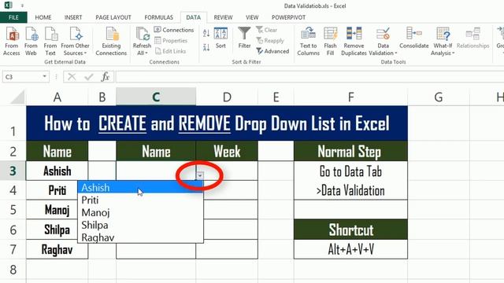The width and height of the screenshot is (504, 283).
Task: Click Remove Duplicates
Action: click(354, 42)
